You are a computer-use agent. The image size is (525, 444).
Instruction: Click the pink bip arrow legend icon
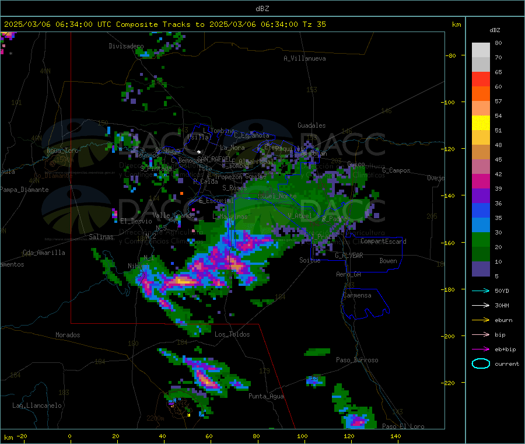coord(481,334)
